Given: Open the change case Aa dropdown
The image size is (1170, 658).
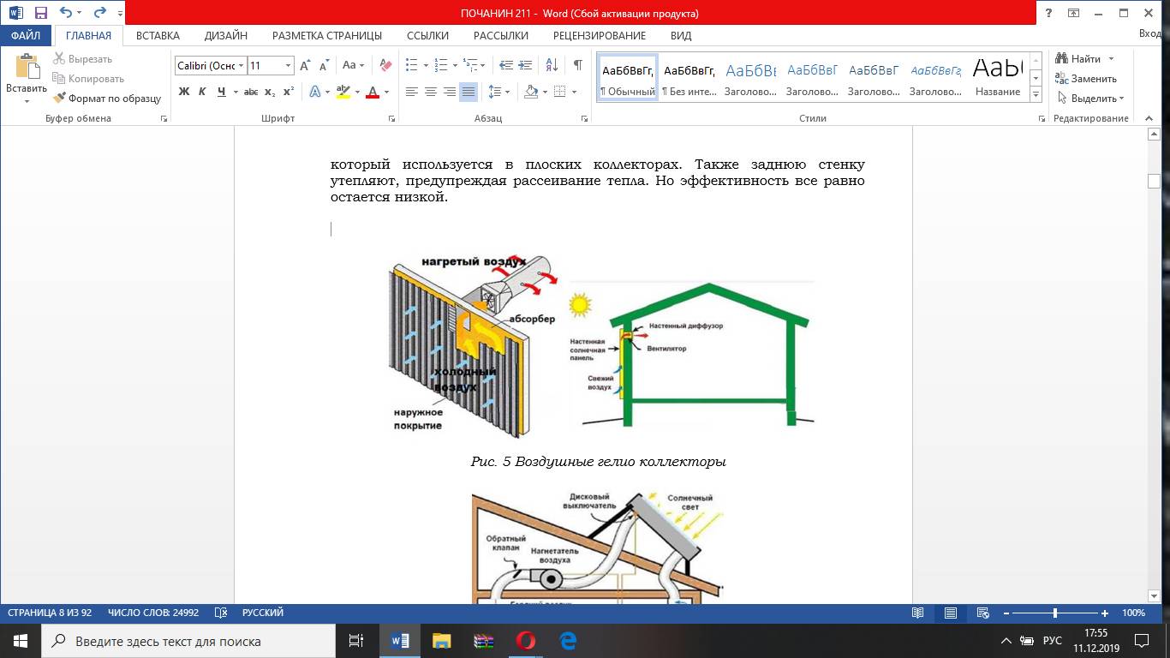Looking at the screenshot, I should click(x=353, y=65).
